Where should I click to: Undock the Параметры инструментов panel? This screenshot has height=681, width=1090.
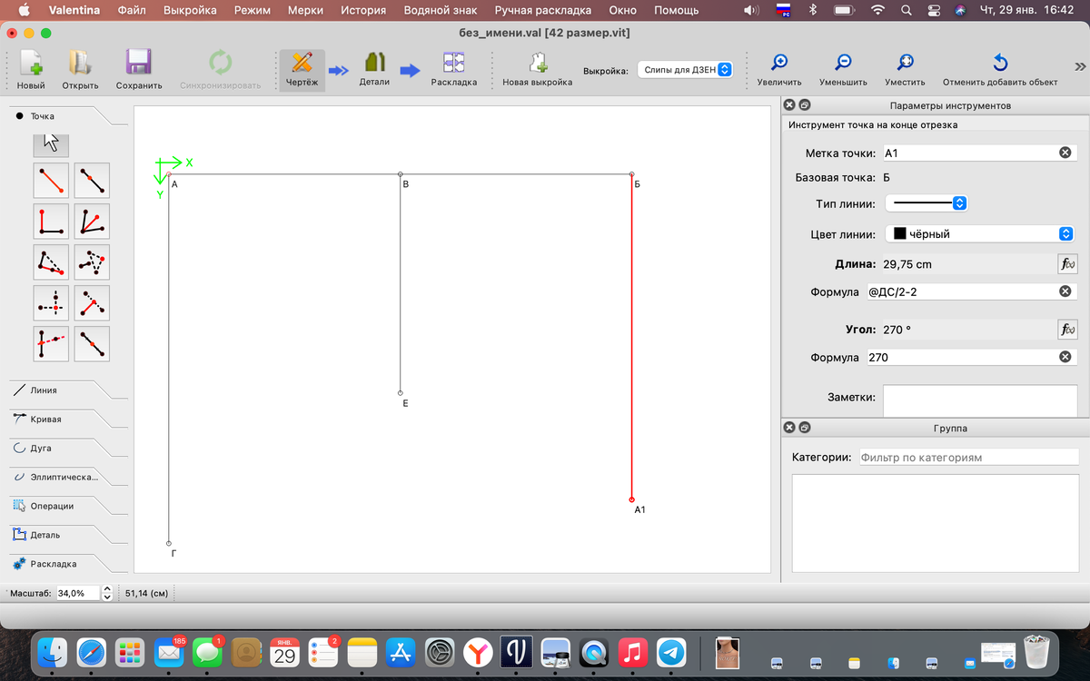pos(804,105)
